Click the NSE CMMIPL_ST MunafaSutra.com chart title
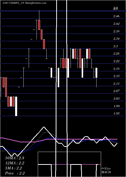This screenshot has width=126, height=177. [x=24, y=3]
